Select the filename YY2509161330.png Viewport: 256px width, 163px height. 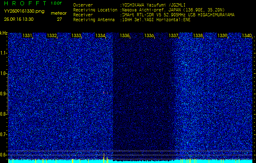click(24, 11)
